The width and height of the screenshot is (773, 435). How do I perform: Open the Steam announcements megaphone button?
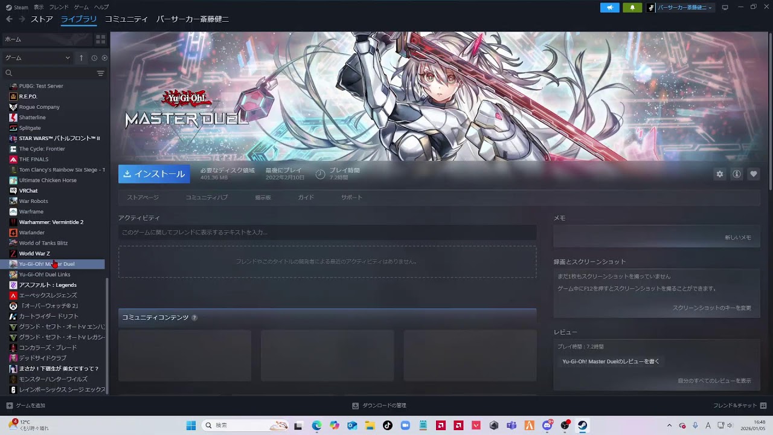click(x=610, y=7)
